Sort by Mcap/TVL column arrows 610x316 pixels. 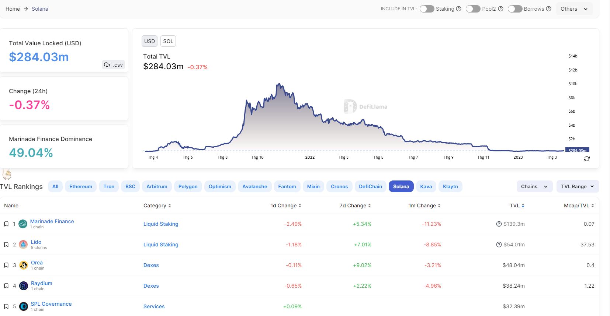coord(593,206)
